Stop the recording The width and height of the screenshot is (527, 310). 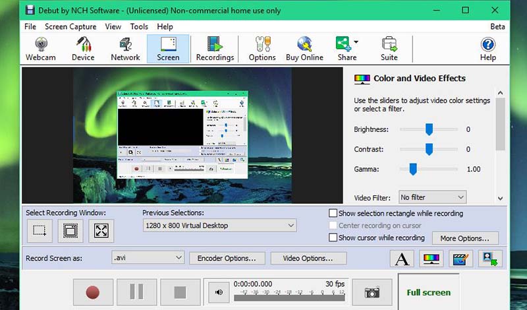coord(180,292)
